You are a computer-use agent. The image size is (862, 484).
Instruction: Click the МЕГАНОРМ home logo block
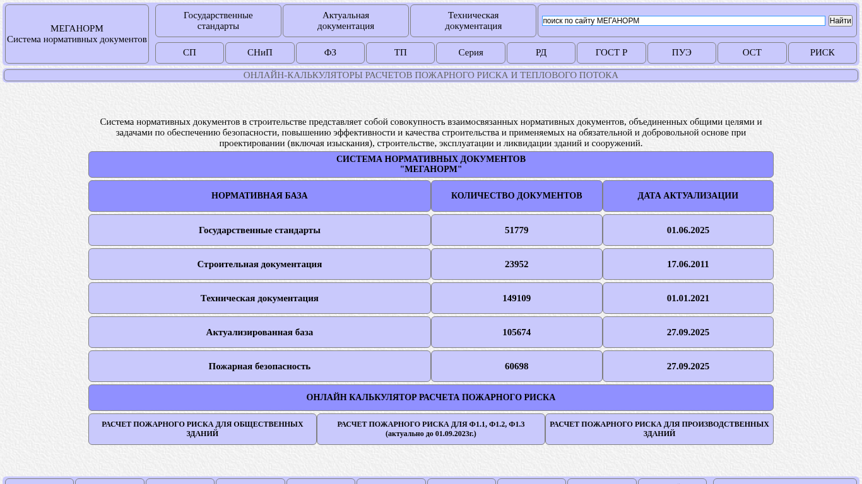[77, 34]
